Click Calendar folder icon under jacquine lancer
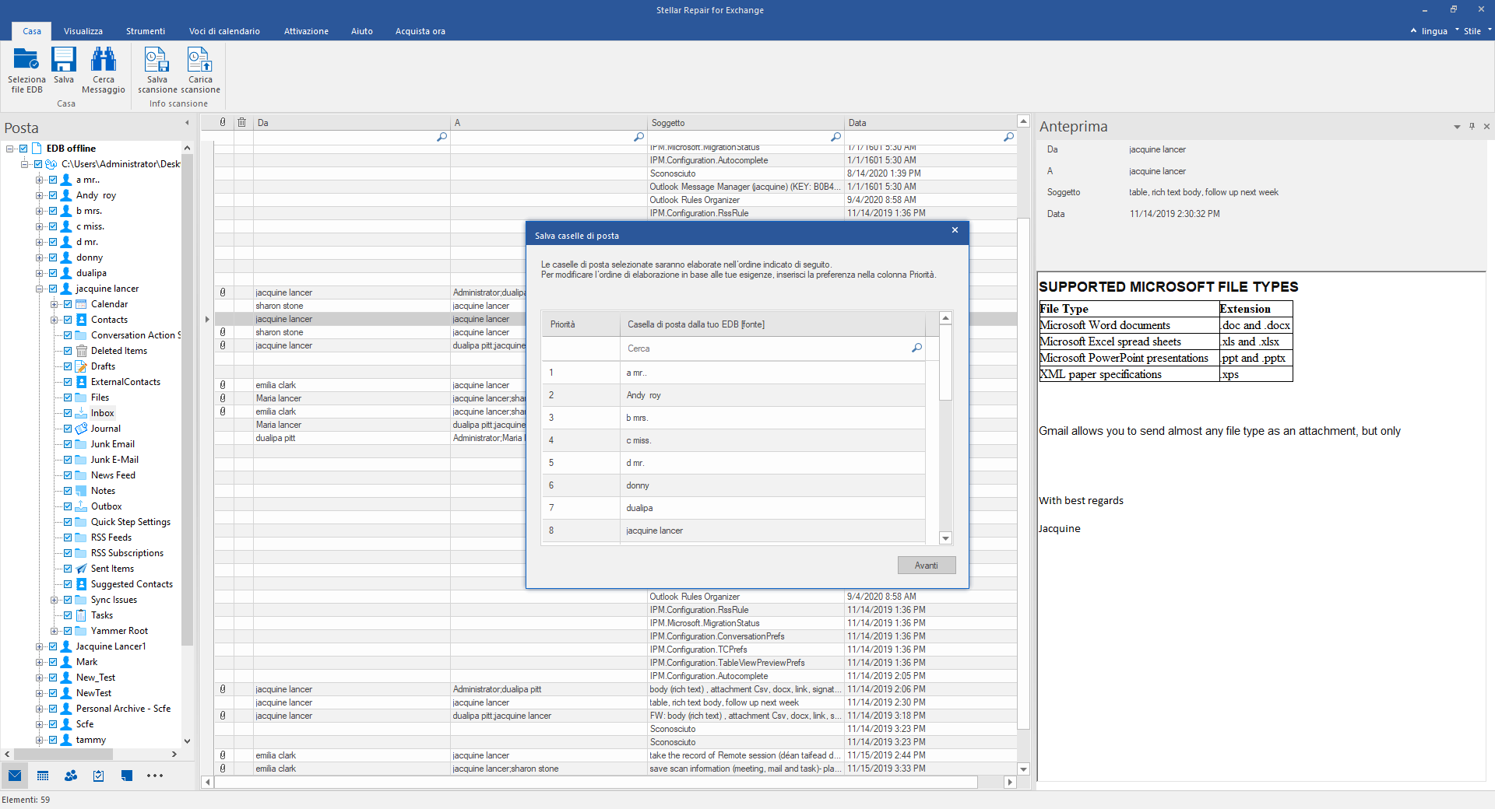 point(81,304)
